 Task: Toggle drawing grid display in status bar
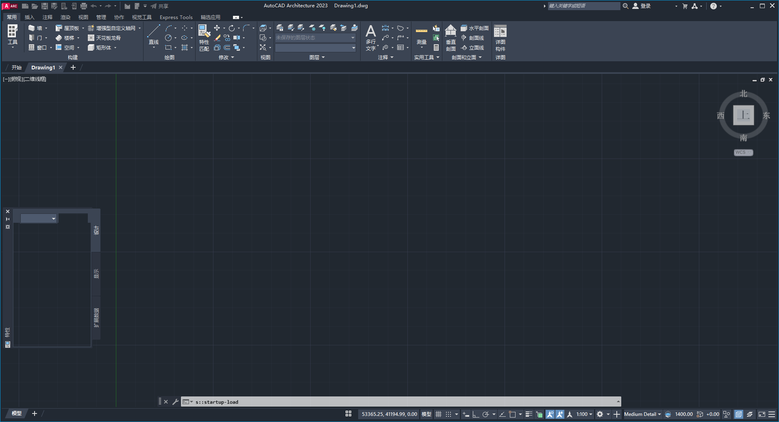pyautogui.click(x=438, y=414)
